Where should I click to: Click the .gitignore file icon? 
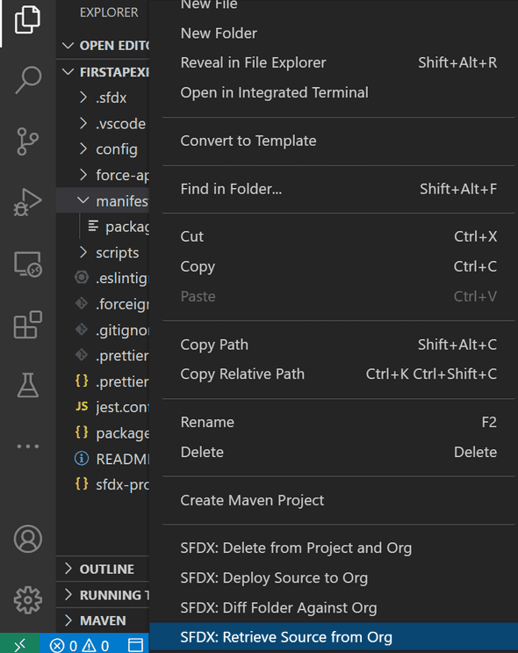(82, 330)
